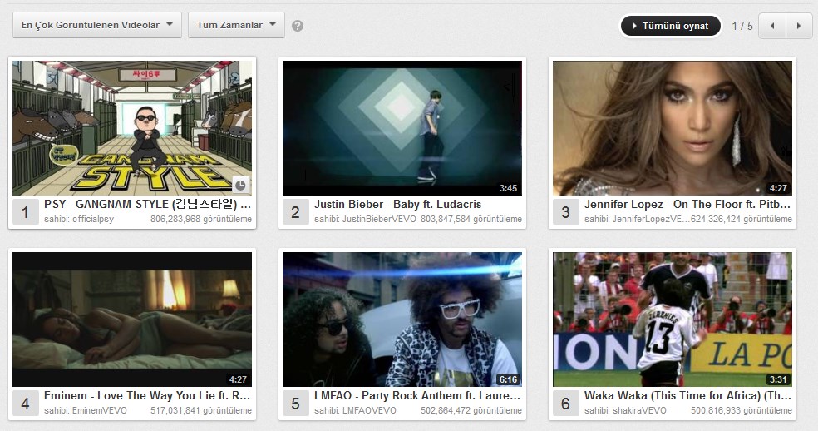Click the Waka Waka (This Time for Africa) title

(687, 395)
